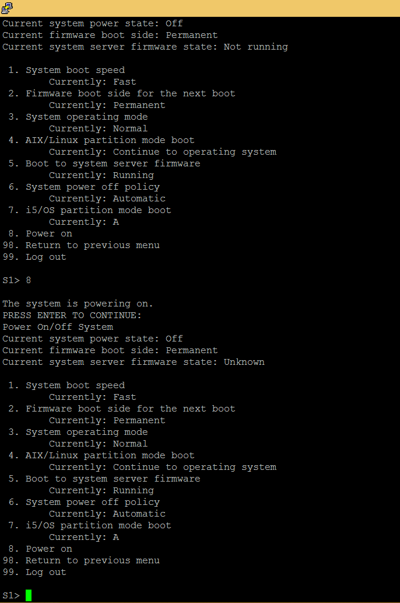Click "The system is powering on." message
Viewport: 400px width, 603px height.
tap(78, 304)
